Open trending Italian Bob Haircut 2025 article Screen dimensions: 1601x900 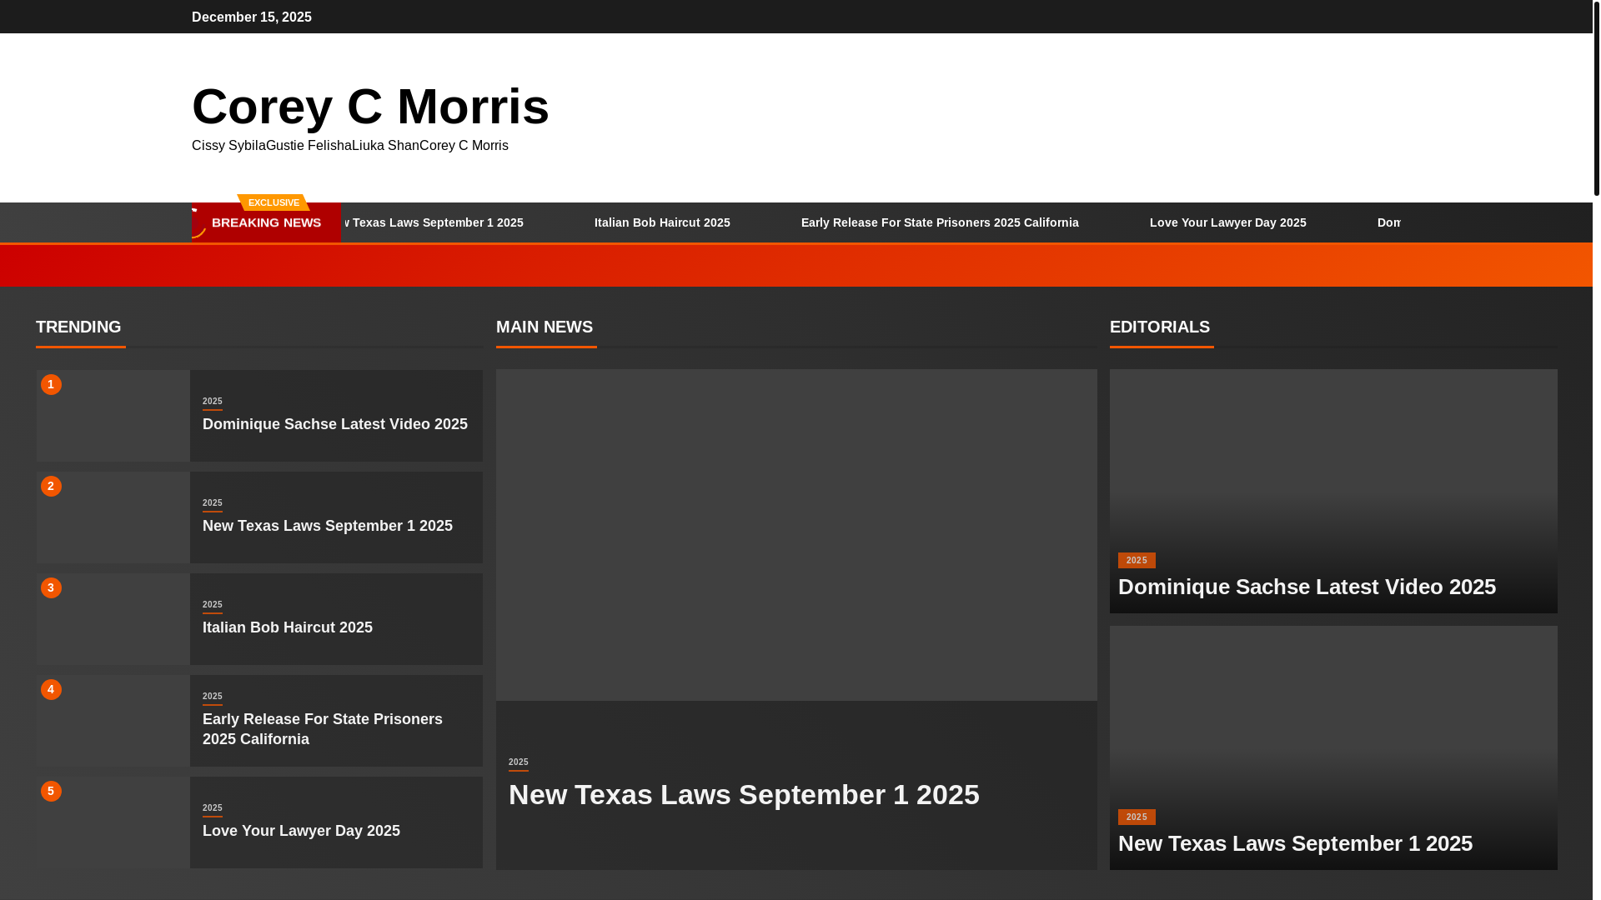click(x=288, y=627)
